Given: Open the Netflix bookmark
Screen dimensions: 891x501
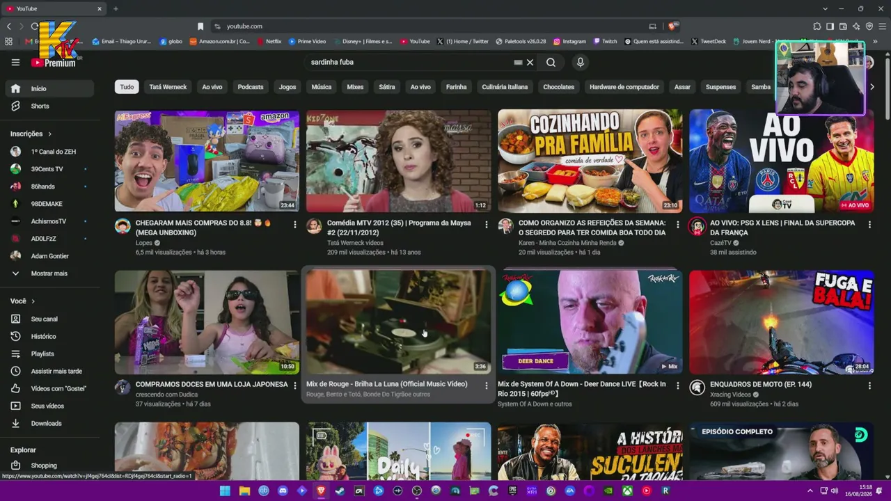Looking at the screenshot, I should pyautogui.click(x=269, y=41).
